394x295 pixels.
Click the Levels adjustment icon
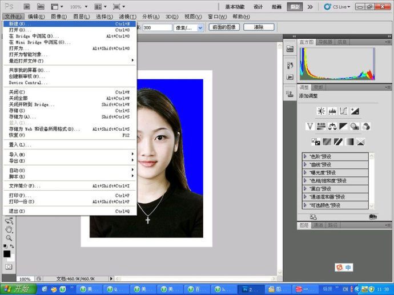332,111
